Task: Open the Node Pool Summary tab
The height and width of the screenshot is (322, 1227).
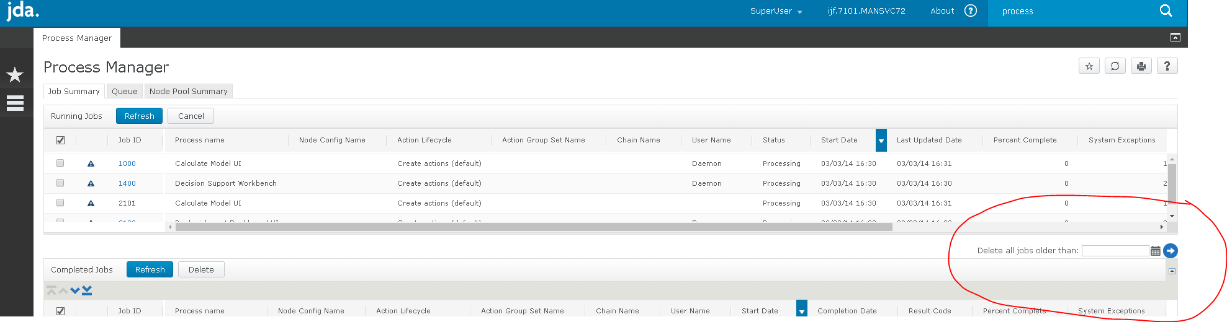Action: (189, 92)
